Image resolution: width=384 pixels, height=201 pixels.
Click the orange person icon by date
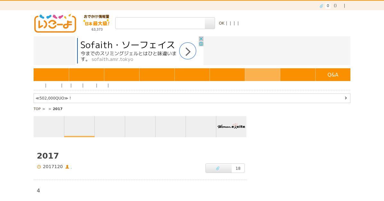(67, 167)
